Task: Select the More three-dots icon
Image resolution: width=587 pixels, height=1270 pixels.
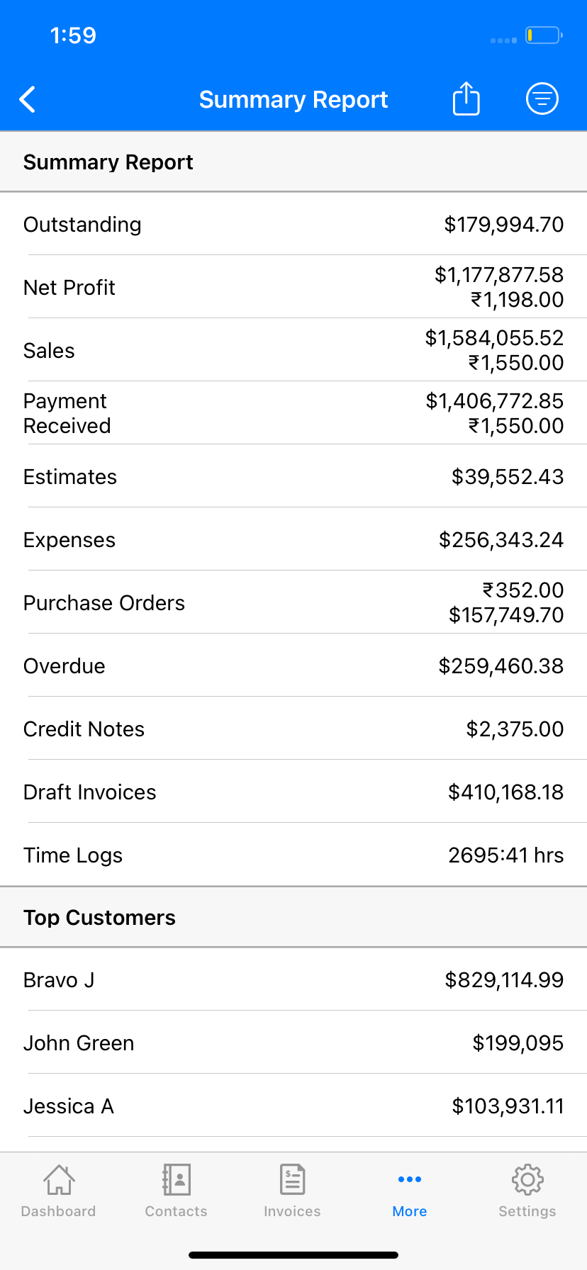Action: pos(410,1179)
